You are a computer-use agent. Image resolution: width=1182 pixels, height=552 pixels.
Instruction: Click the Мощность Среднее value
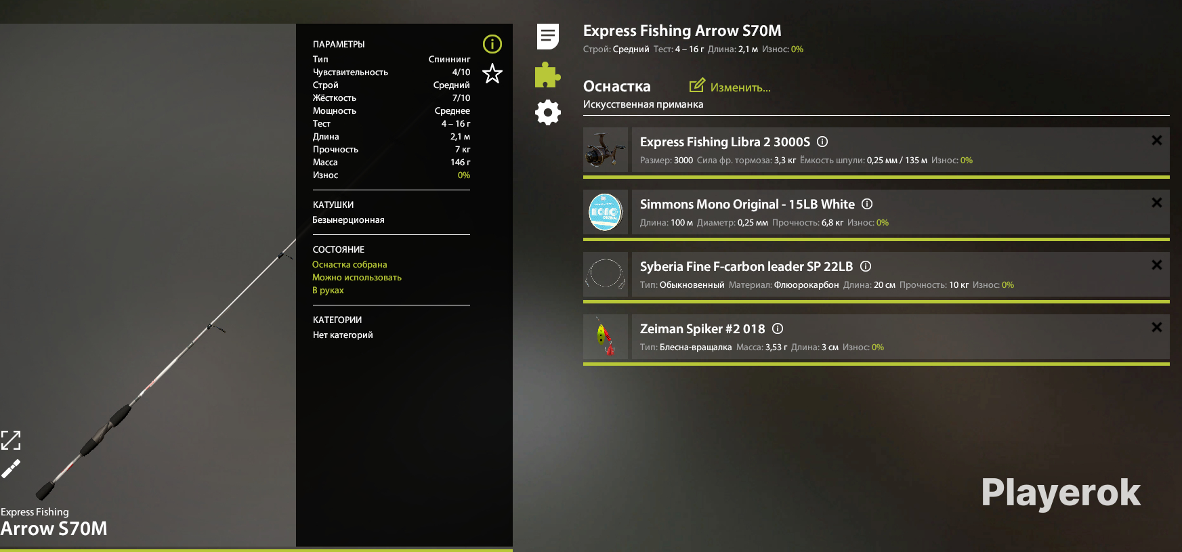coord(452,110)
